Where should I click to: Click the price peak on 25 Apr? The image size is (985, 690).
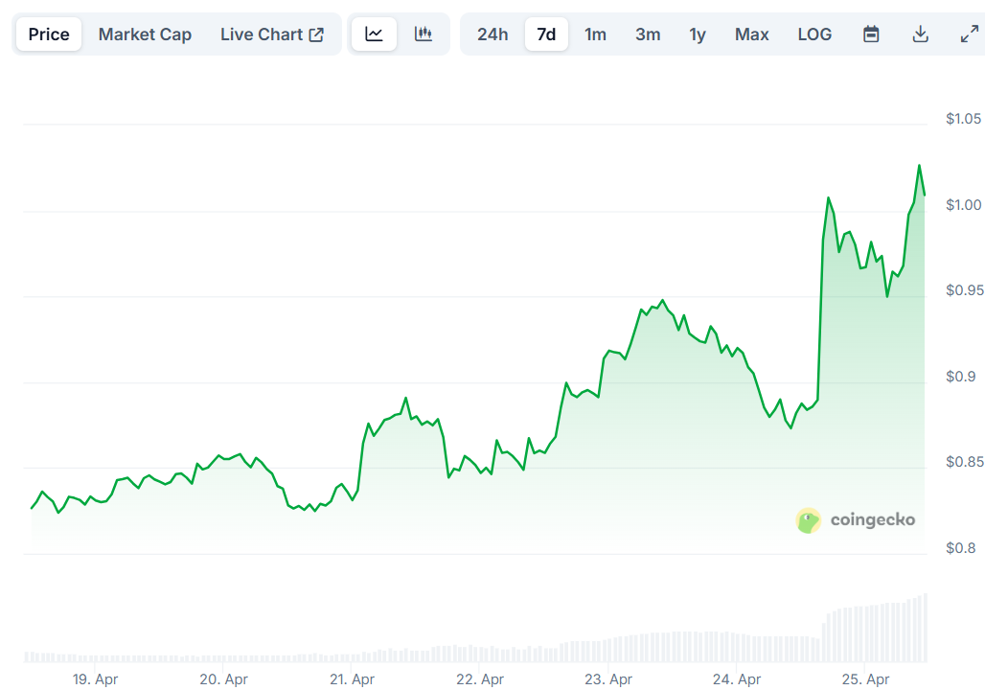click(919, 166)
